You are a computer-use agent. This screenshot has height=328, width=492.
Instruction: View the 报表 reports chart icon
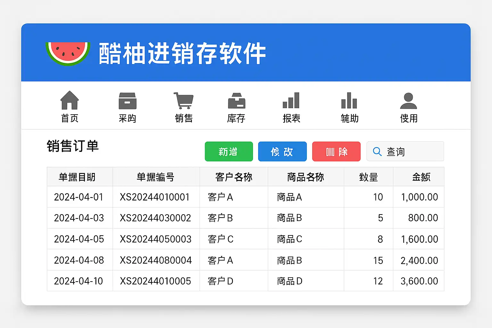[x=291, y=101]
